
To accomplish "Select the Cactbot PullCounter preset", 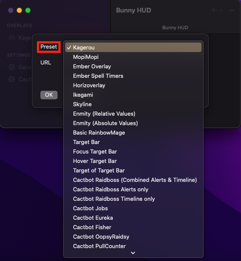I will click(x=133, y=246).
